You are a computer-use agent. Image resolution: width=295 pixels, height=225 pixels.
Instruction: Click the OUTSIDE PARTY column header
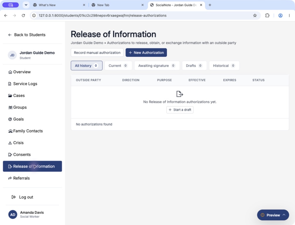tap(88, 80)
